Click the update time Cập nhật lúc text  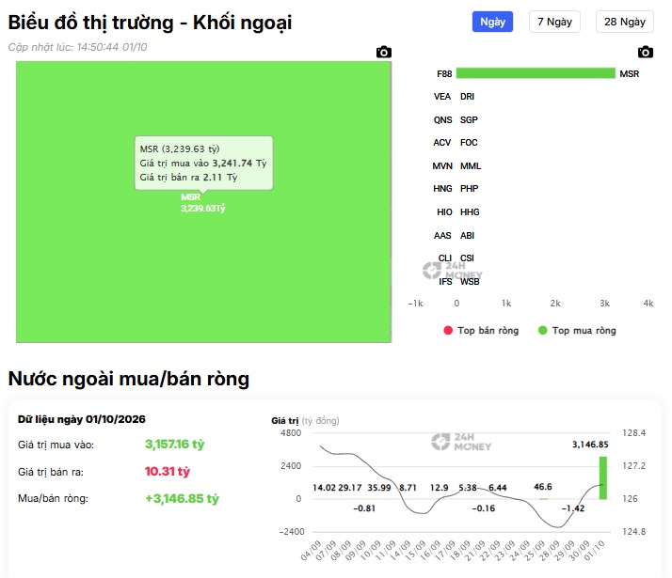(x=77, y=47)
